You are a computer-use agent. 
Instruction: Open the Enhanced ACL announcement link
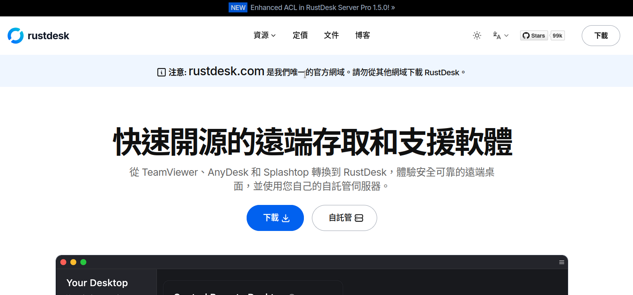(x=322, y=8)
